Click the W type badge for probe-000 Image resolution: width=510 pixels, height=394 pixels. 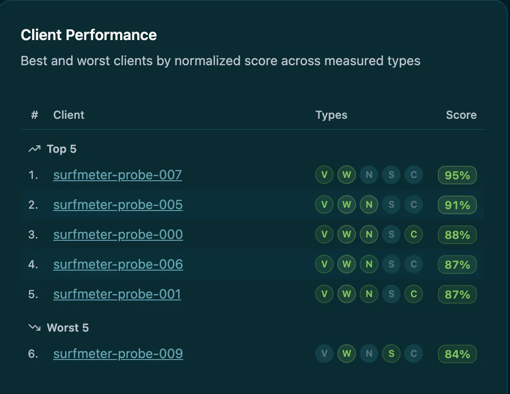click(347, 234)
